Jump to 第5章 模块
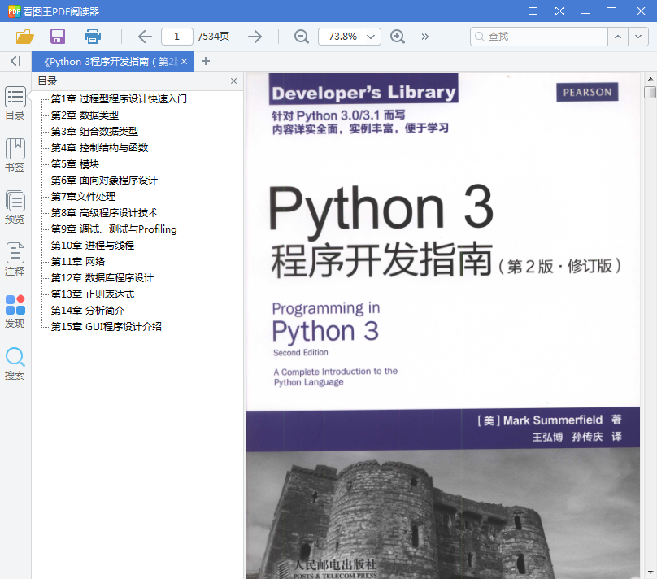657x579 pixels. click(75, 164)
